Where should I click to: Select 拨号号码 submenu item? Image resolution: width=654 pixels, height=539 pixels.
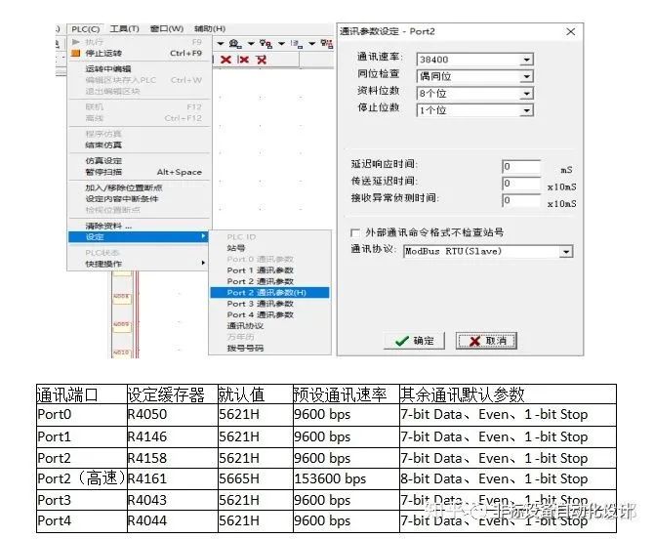(269, 349)
